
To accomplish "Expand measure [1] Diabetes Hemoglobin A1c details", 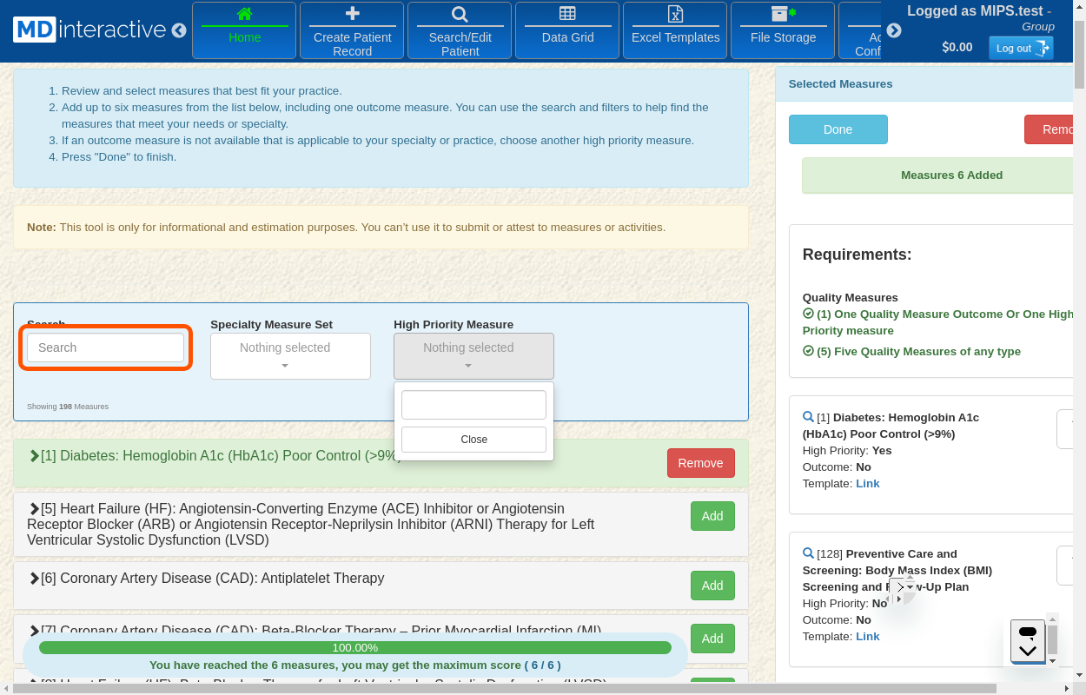I will click(x=35, y=456).
